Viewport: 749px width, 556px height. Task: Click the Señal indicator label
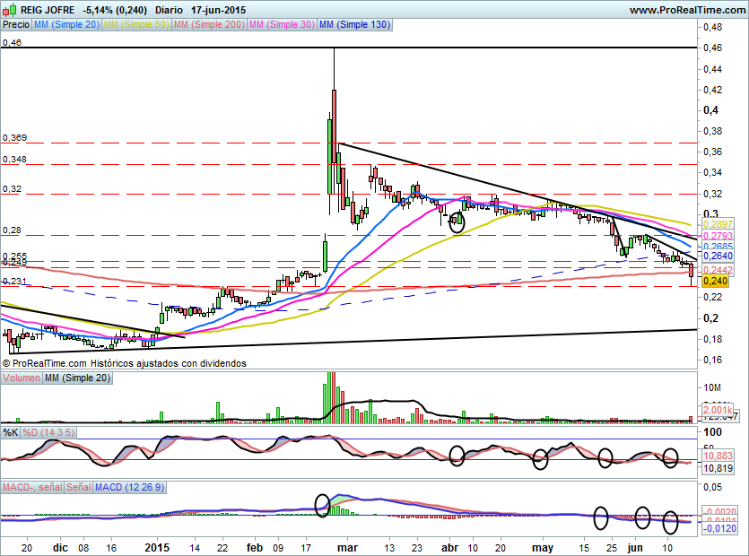[x=79, y=487]
